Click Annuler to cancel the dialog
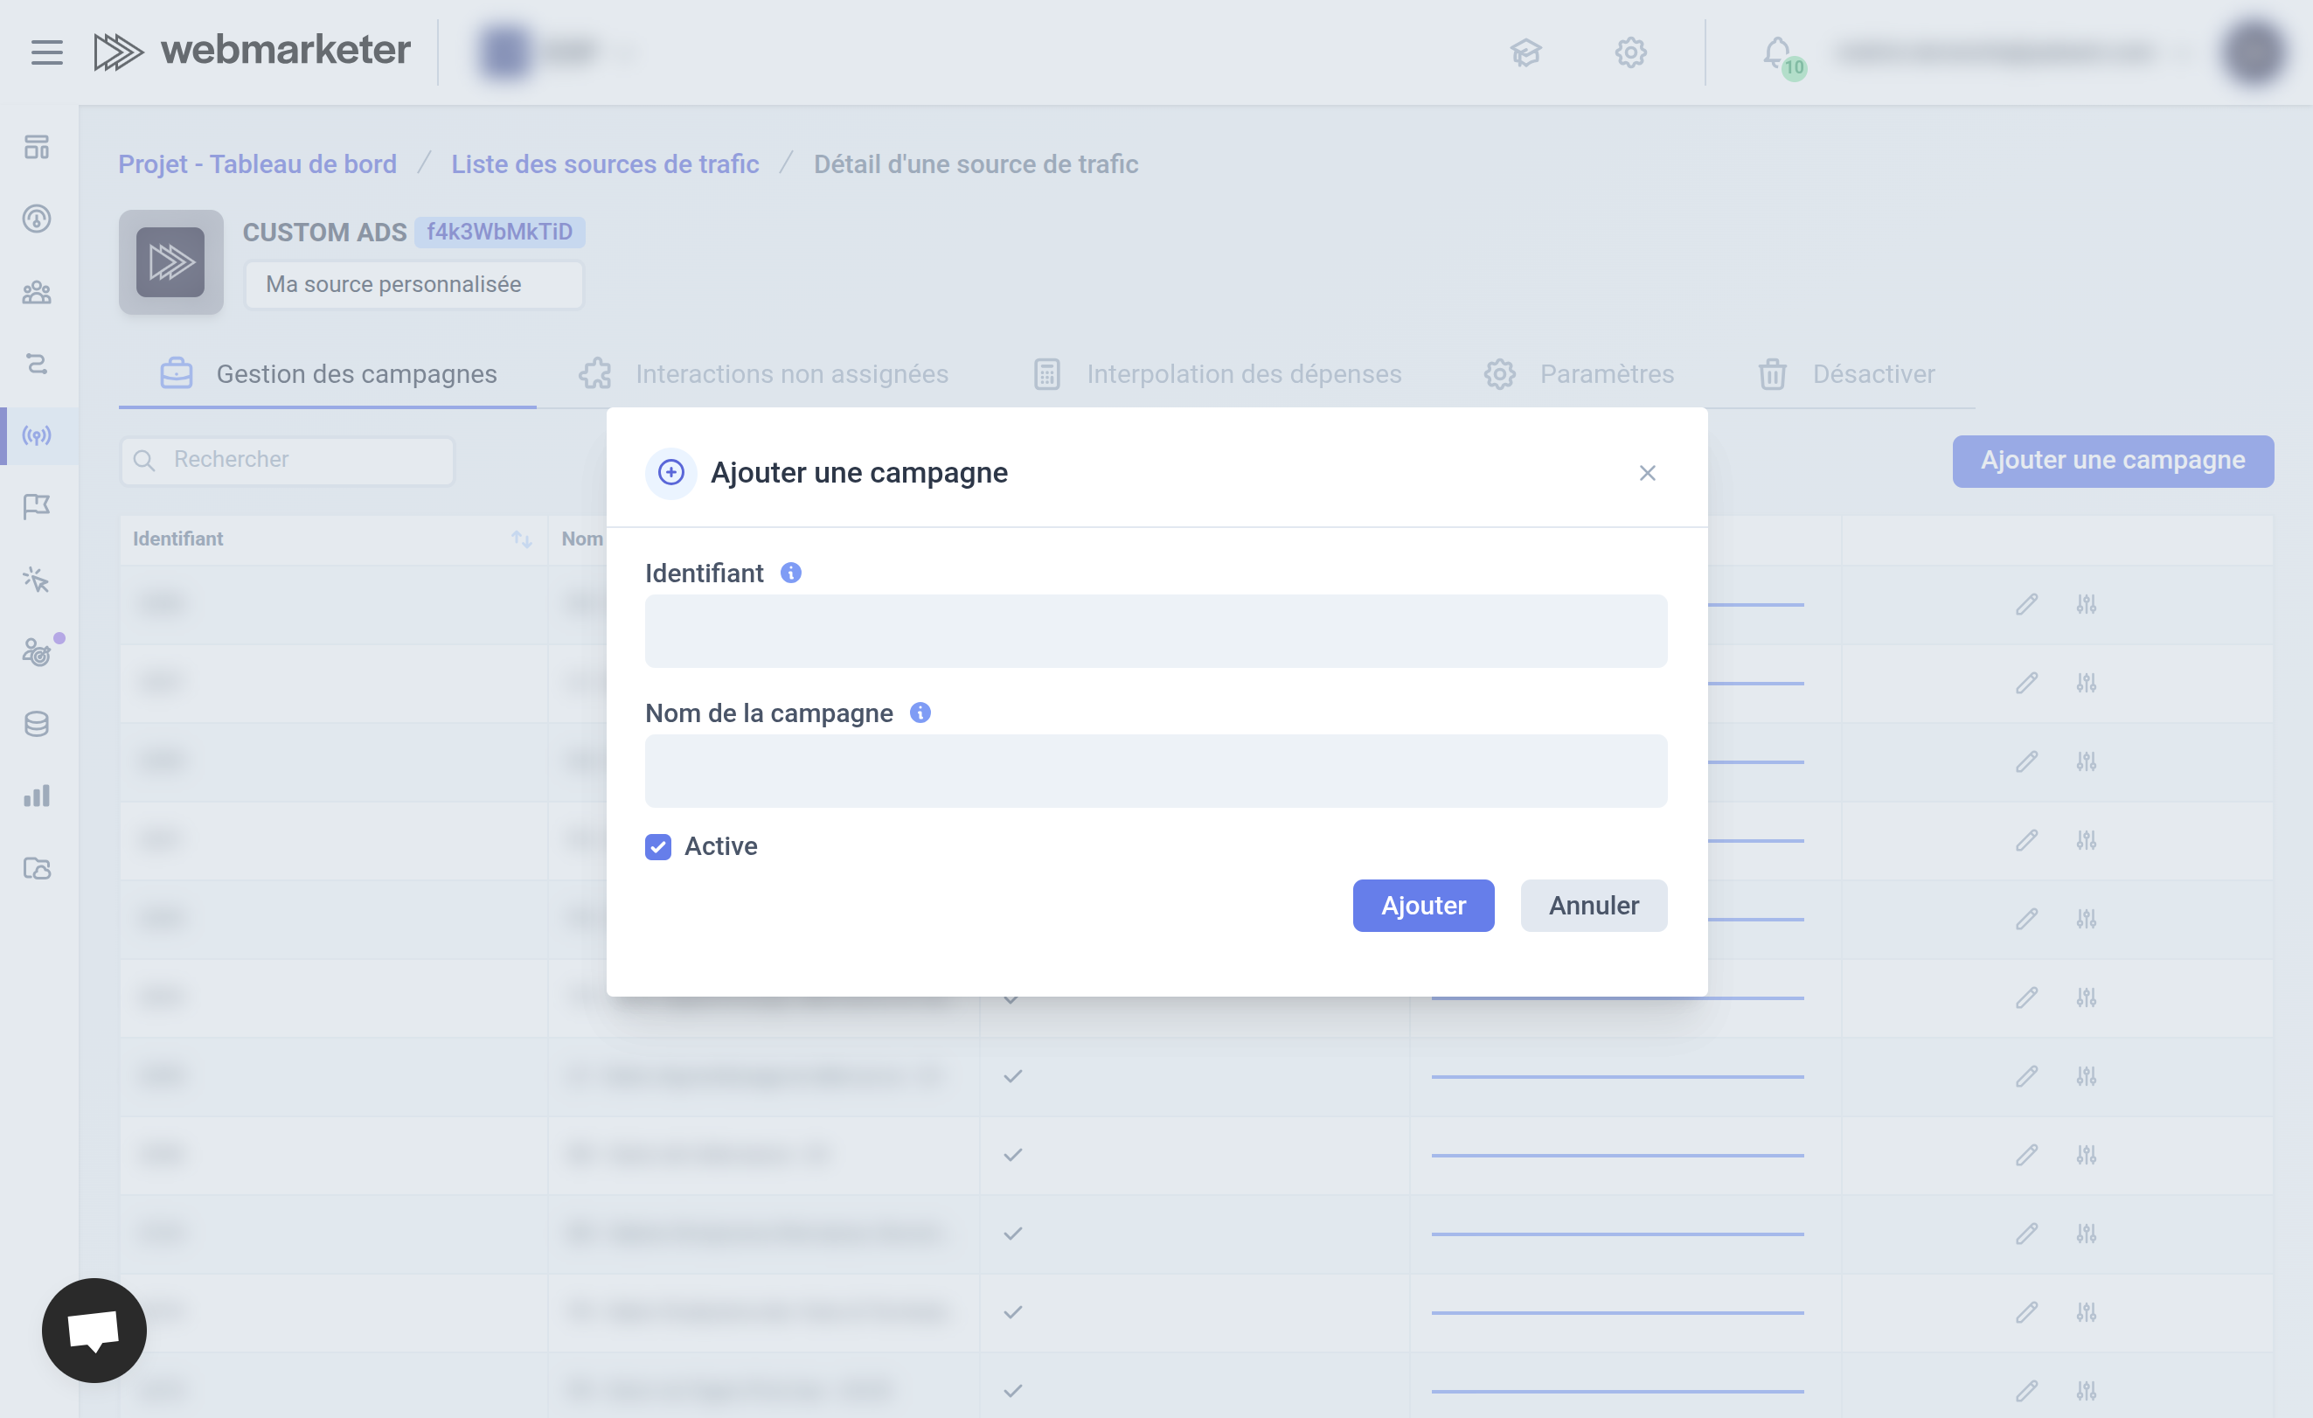This screenshot has height=1418, width=2313. click(x=1593, y=906)
